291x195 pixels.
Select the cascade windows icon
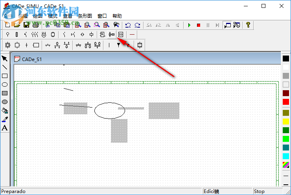point(237,25)
